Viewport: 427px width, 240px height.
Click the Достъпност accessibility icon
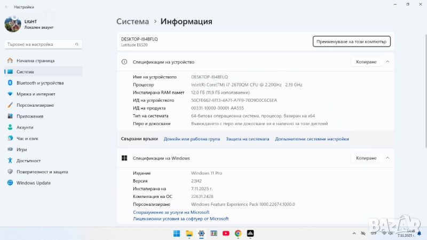pyautogui.click(x=10, y=161)
